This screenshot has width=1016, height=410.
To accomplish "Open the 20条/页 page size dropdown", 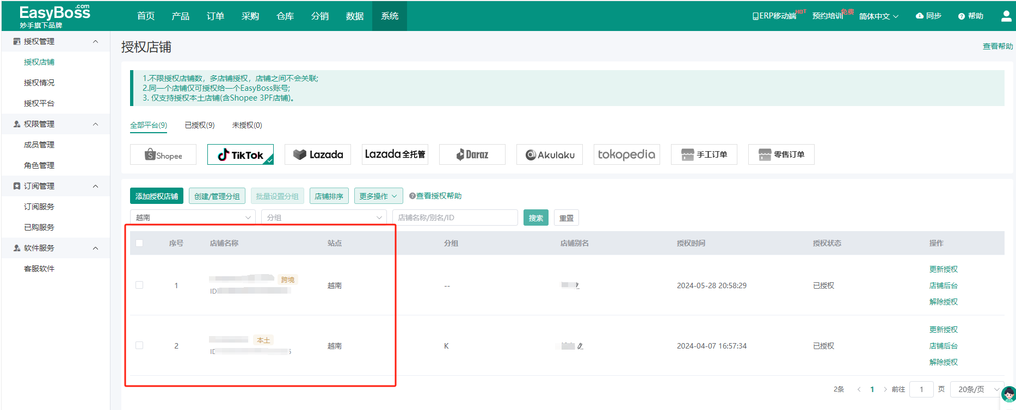I will [978, 389].
